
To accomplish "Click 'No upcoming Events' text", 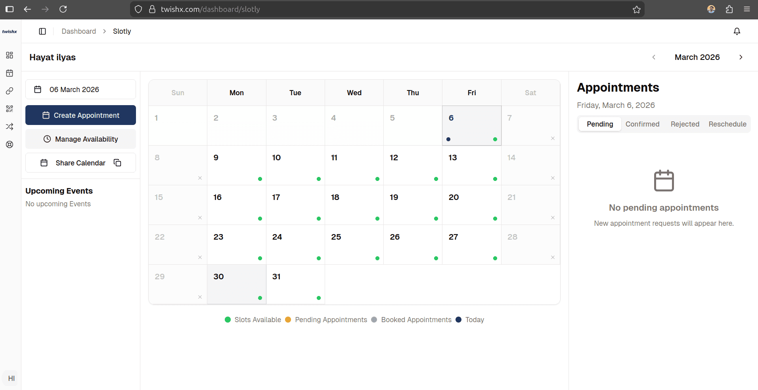I will (58, 204).
